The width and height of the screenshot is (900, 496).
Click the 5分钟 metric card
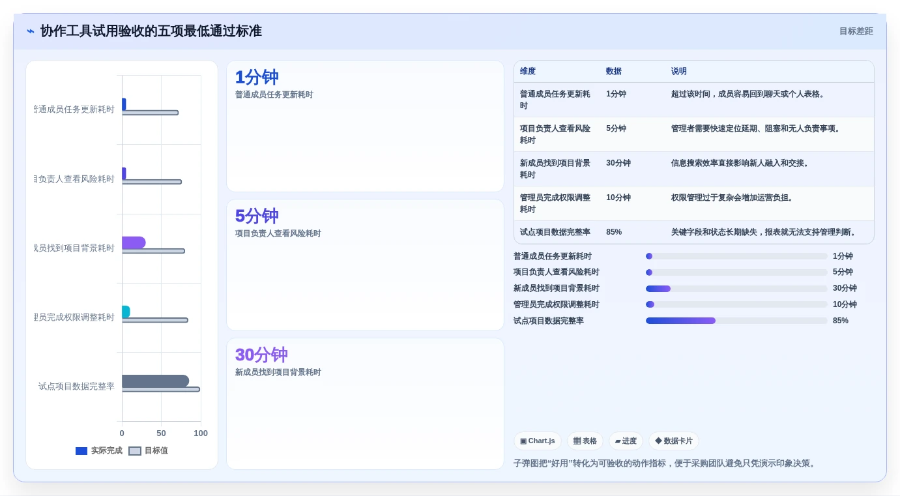[365, 265]
